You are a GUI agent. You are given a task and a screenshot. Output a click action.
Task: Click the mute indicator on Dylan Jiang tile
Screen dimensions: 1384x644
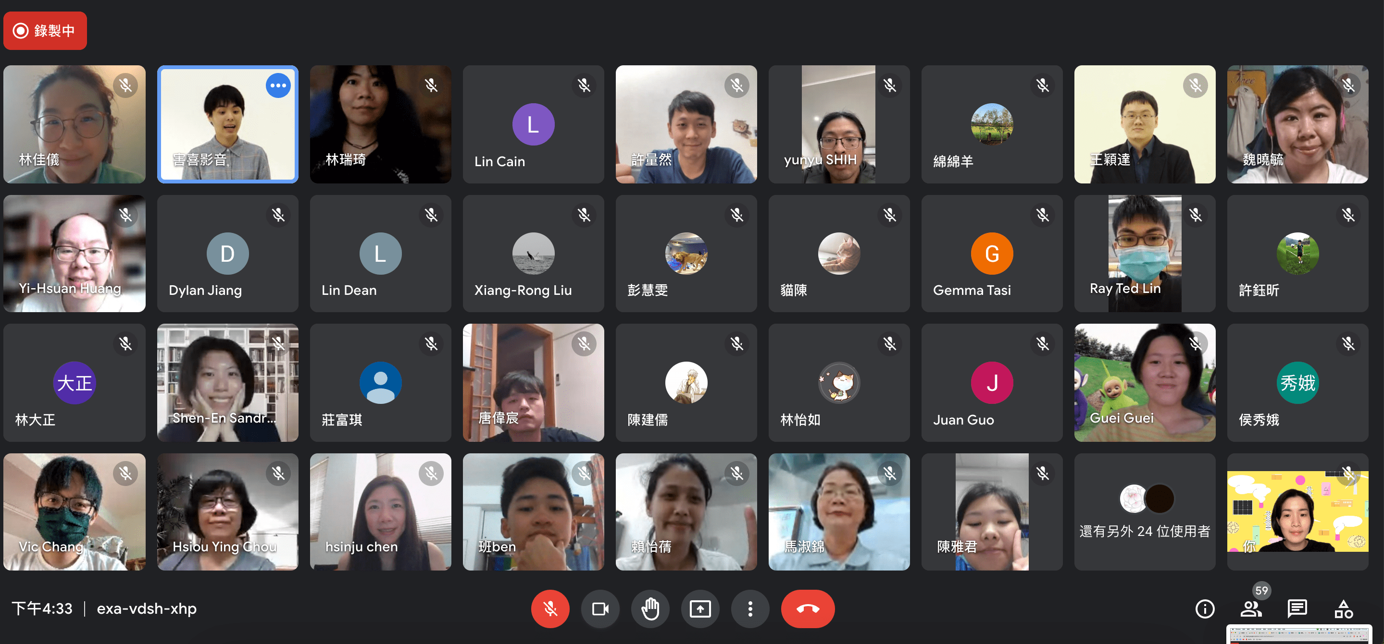tap(278, 215)
